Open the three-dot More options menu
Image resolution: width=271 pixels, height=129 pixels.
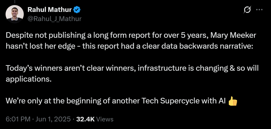click(259, 10)
